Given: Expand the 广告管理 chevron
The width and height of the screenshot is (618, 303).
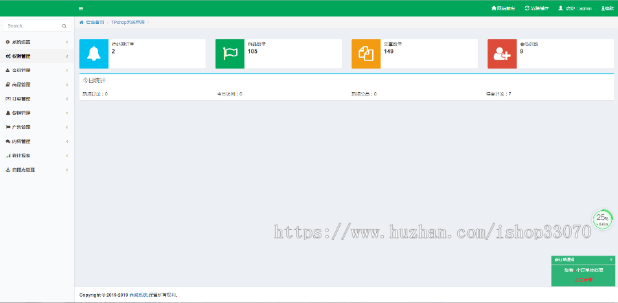Looking at the screenshot, I should pyautogui.click(x=67, y=127).
